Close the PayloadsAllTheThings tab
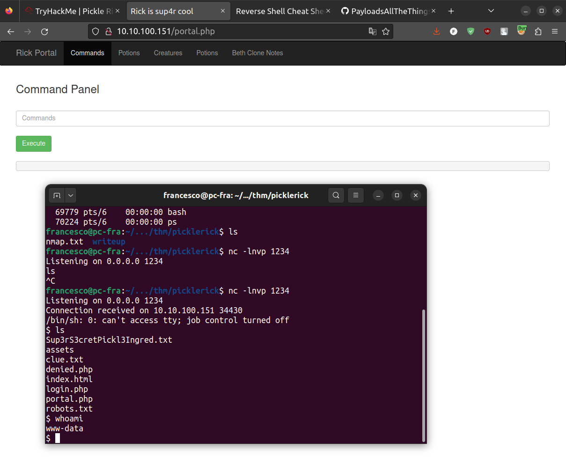566x465 pixels. 434,11
